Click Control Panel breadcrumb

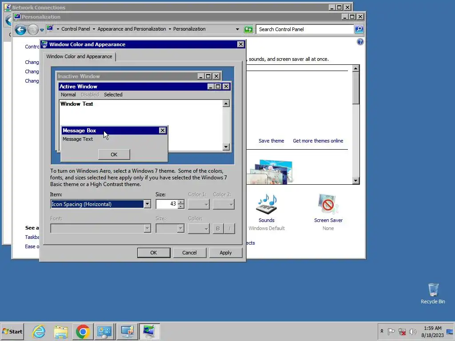tap(76, 29)
